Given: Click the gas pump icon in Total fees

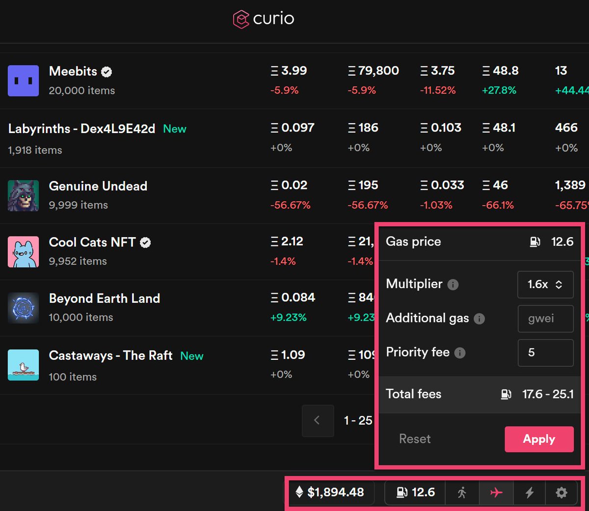Looking at the screenshot, I should coord(506,394).
